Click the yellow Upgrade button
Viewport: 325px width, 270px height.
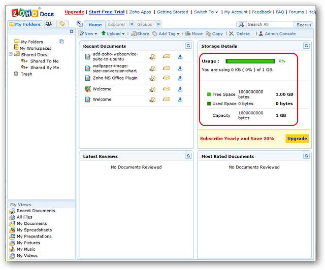[297, 139]
